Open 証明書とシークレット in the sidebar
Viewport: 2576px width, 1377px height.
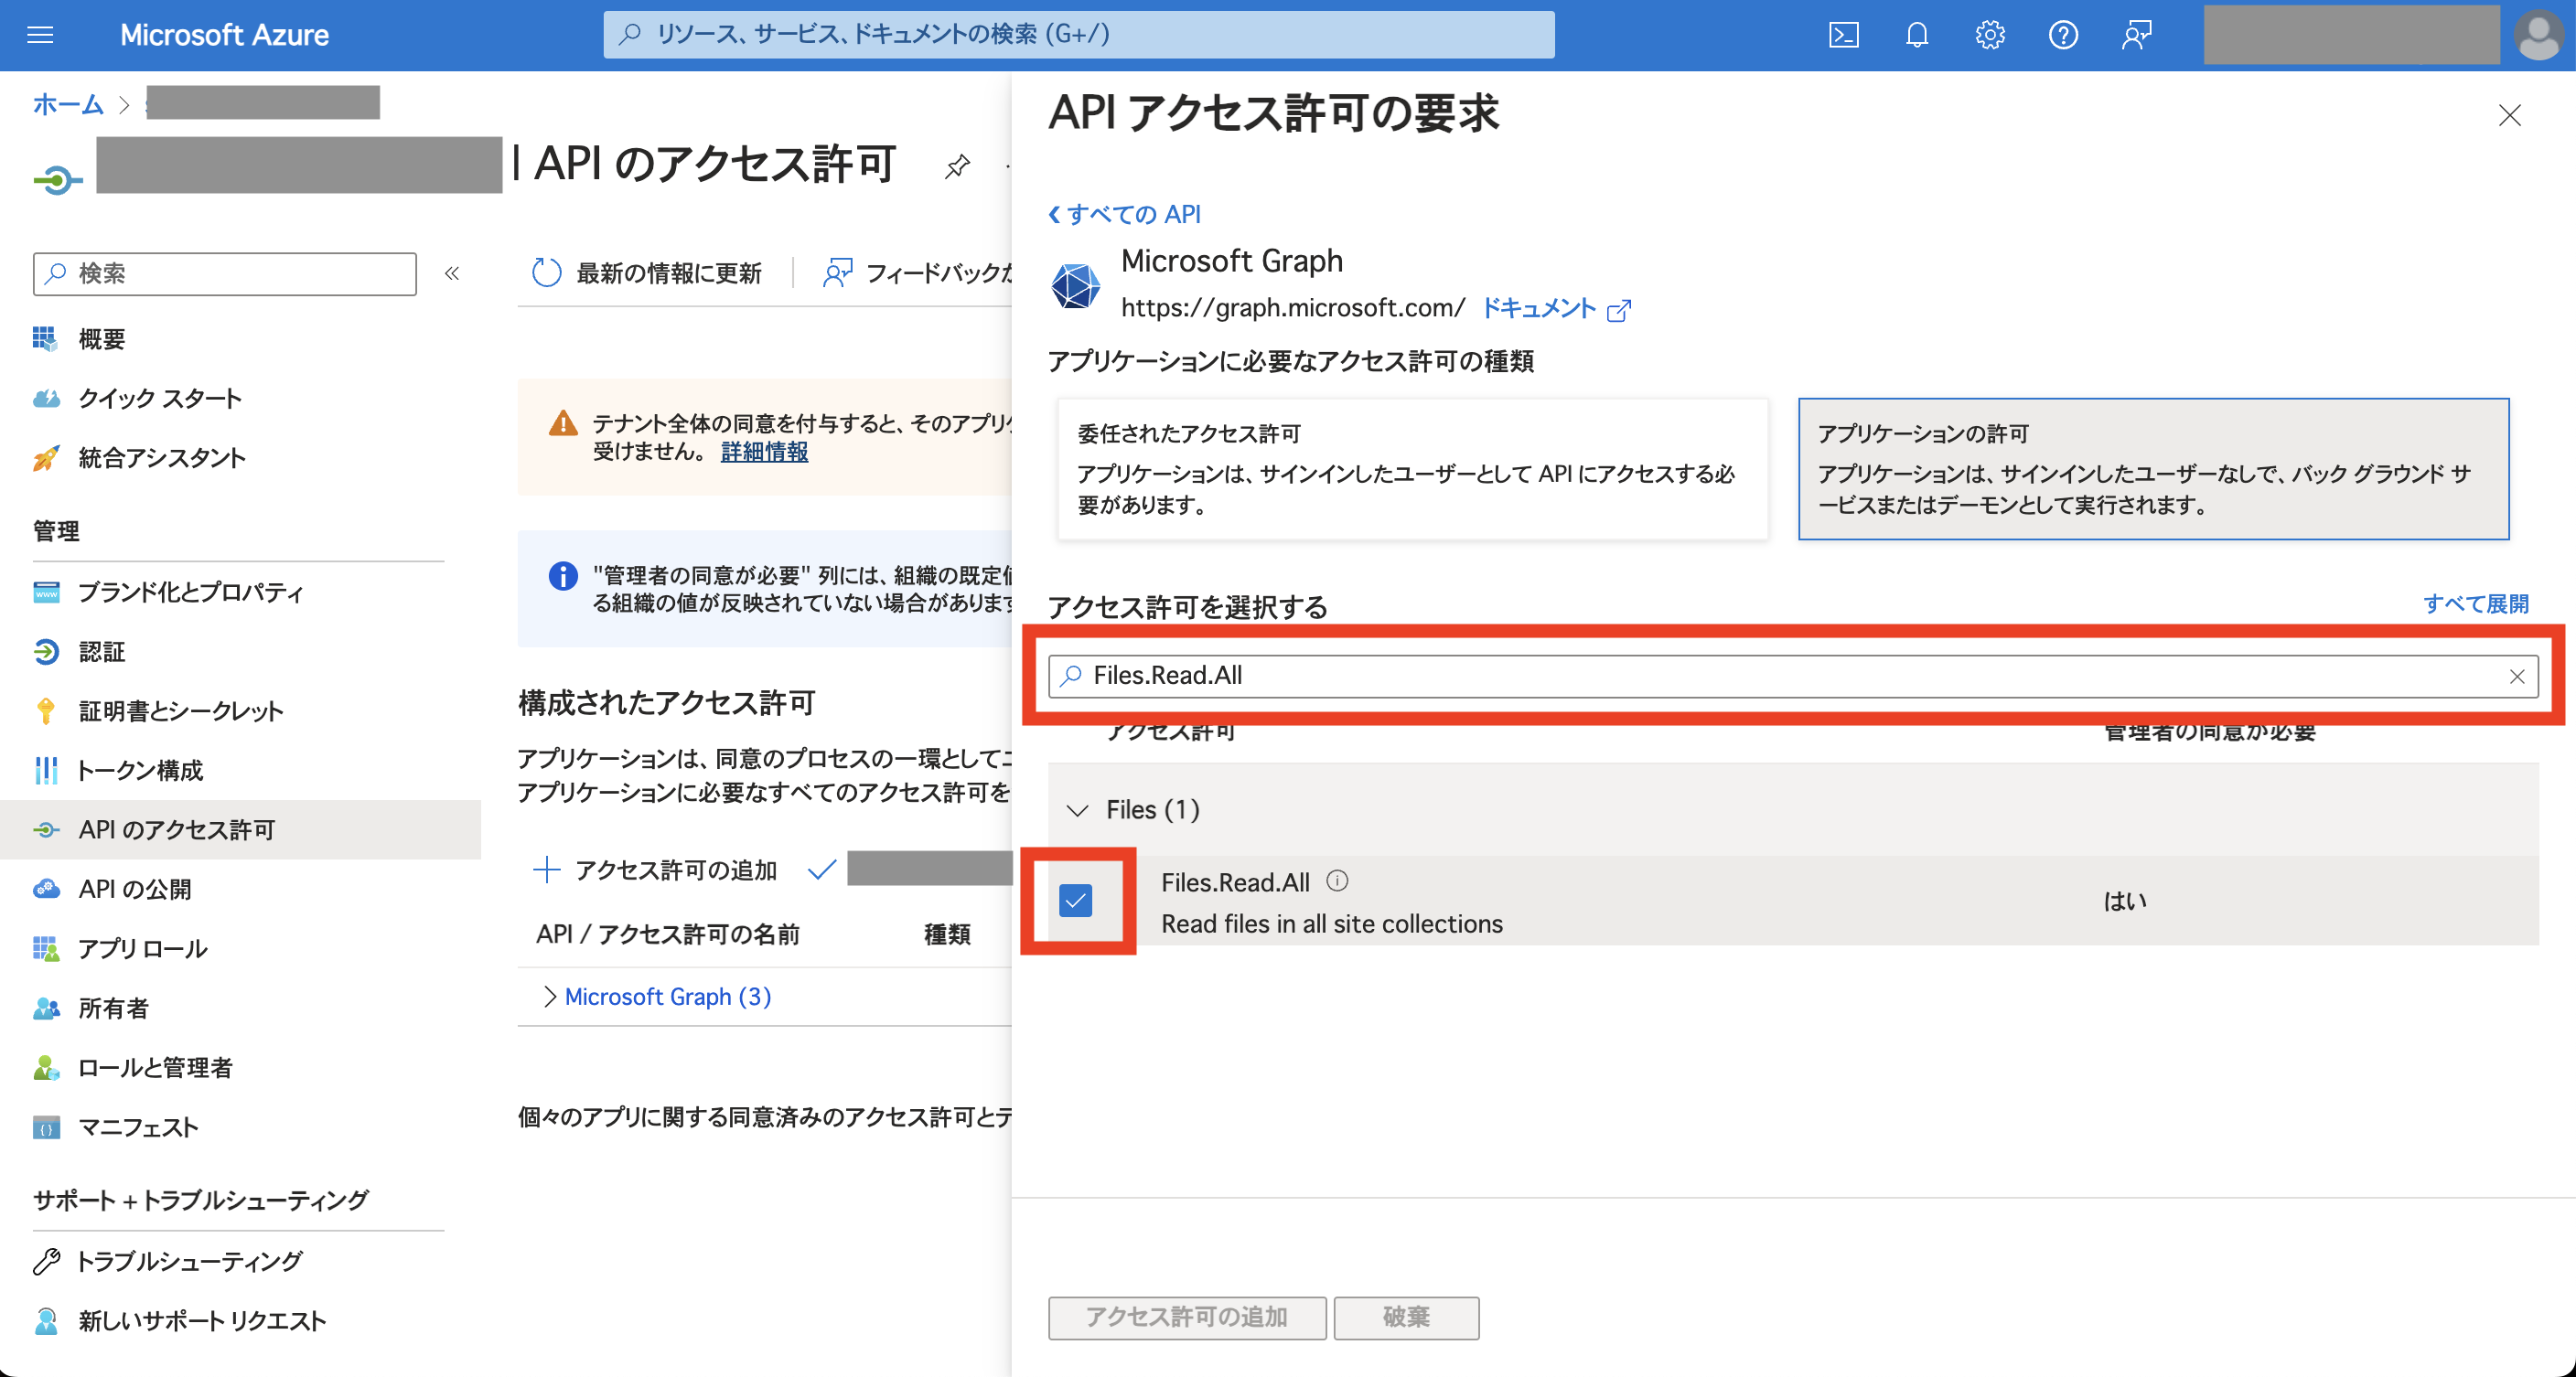click(181, 710)
